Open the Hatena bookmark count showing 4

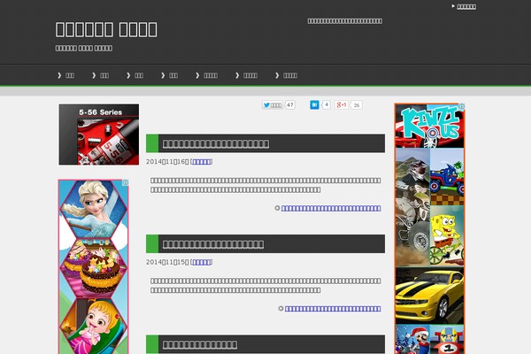point(327,105)
